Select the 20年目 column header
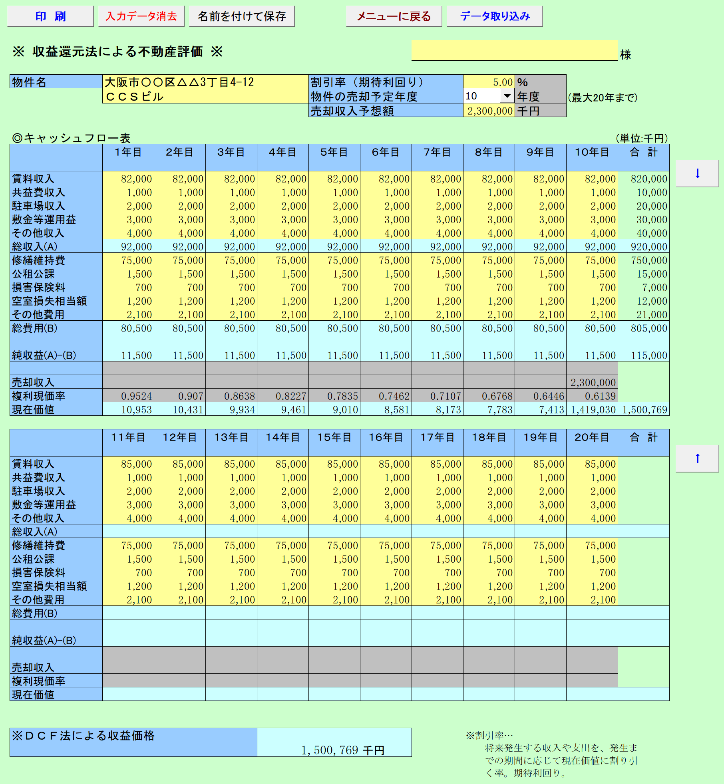 (592, 443)
